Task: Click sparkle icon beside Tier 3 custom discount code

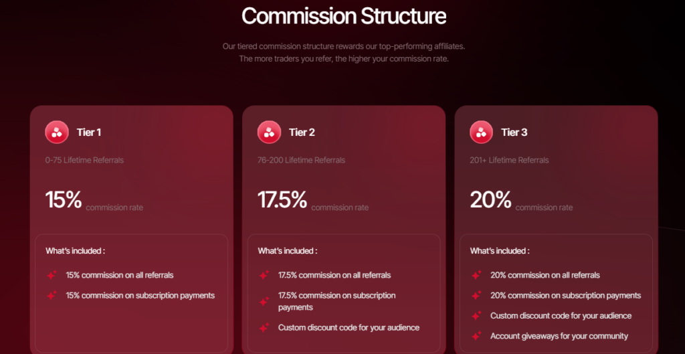Action: pos(476,315)
